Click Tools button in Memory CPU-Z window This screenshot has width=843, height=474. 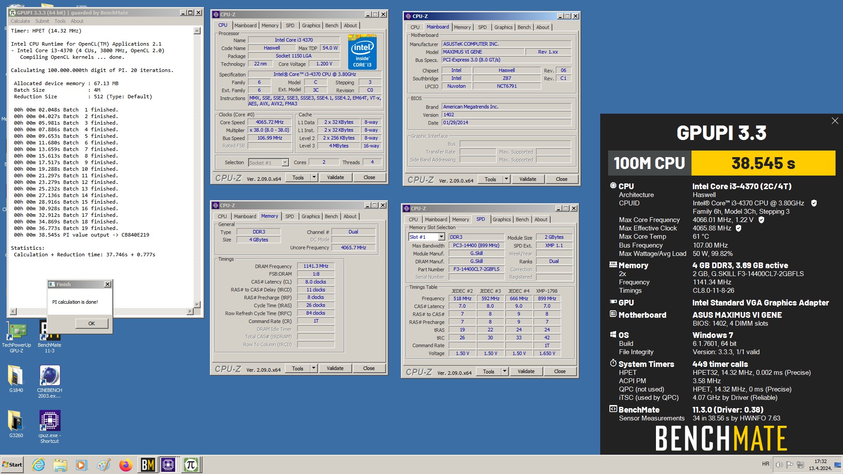tap(298, 368)
